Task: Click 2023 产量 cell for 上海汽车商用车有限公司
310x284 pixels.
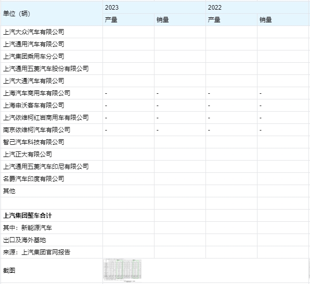Action: tap(128, 93)
